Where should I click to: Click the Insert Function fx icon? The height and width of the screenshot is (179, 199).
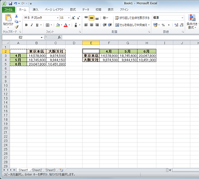coord(59,37)
